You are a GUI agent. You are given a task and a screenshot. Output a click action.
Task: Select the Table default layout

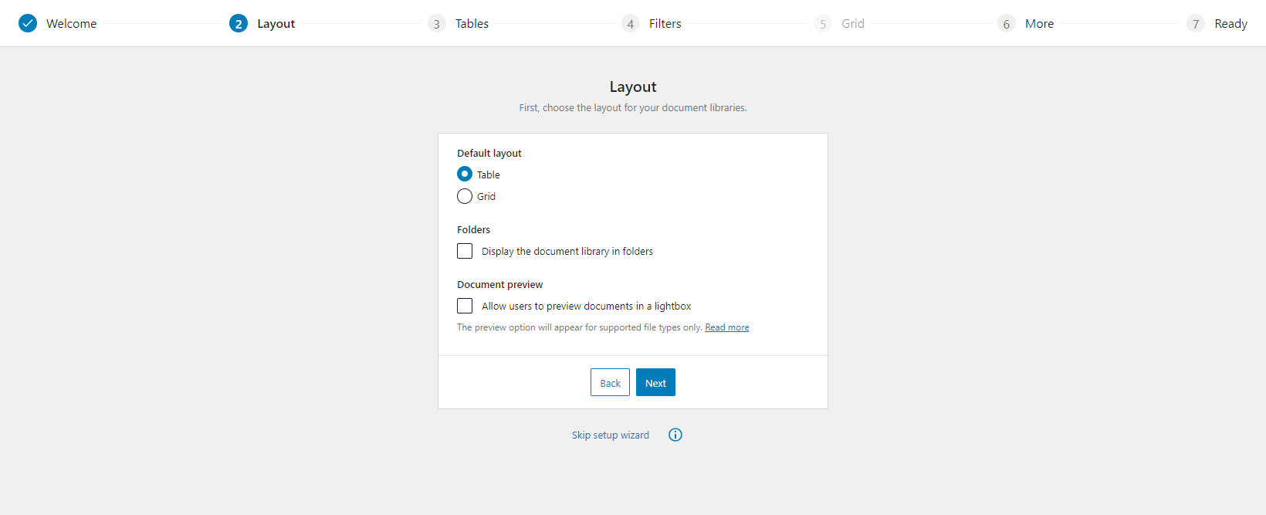click(464, 174)
